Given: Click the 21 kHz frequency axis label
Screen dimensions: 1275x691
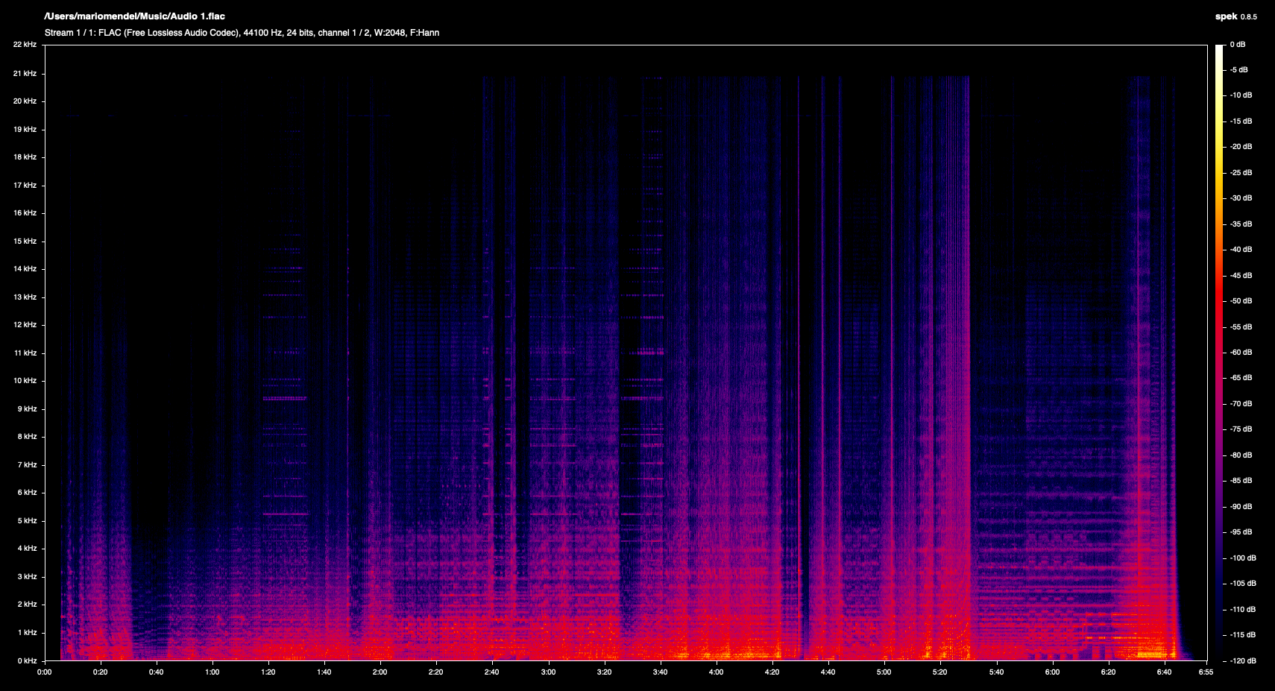Looking at the screenshot, I should click(25, 74).
